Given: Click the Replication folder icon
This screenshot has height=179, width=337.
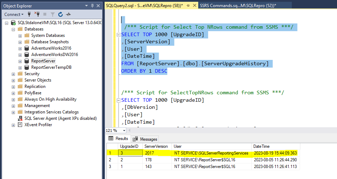Looking at the screenshot, I should 20,86.
